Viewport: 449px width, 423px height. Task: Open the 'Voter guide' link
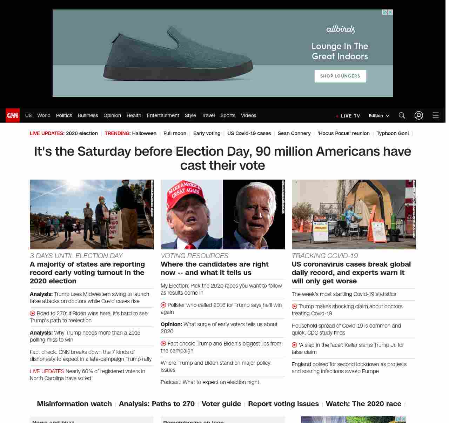pyautogui.click(x=221, y=404)
